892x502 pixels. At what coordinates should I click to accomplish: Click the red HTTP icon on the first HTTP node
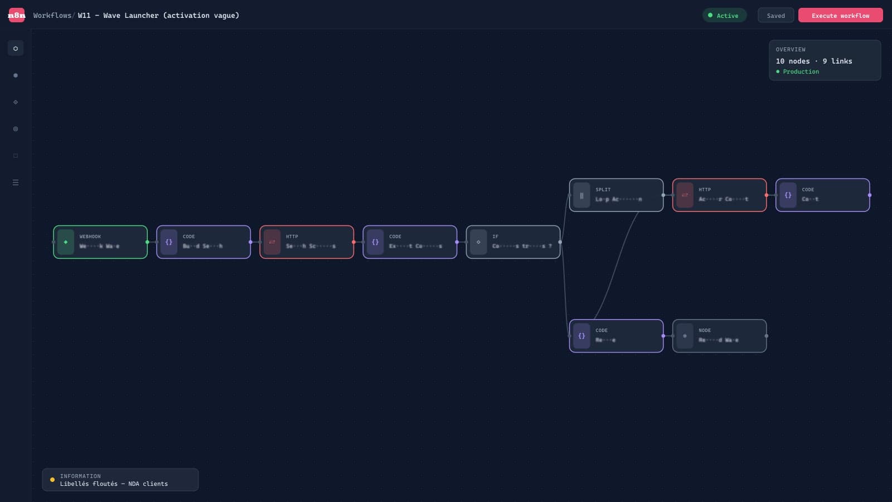[x=272, y=242]
